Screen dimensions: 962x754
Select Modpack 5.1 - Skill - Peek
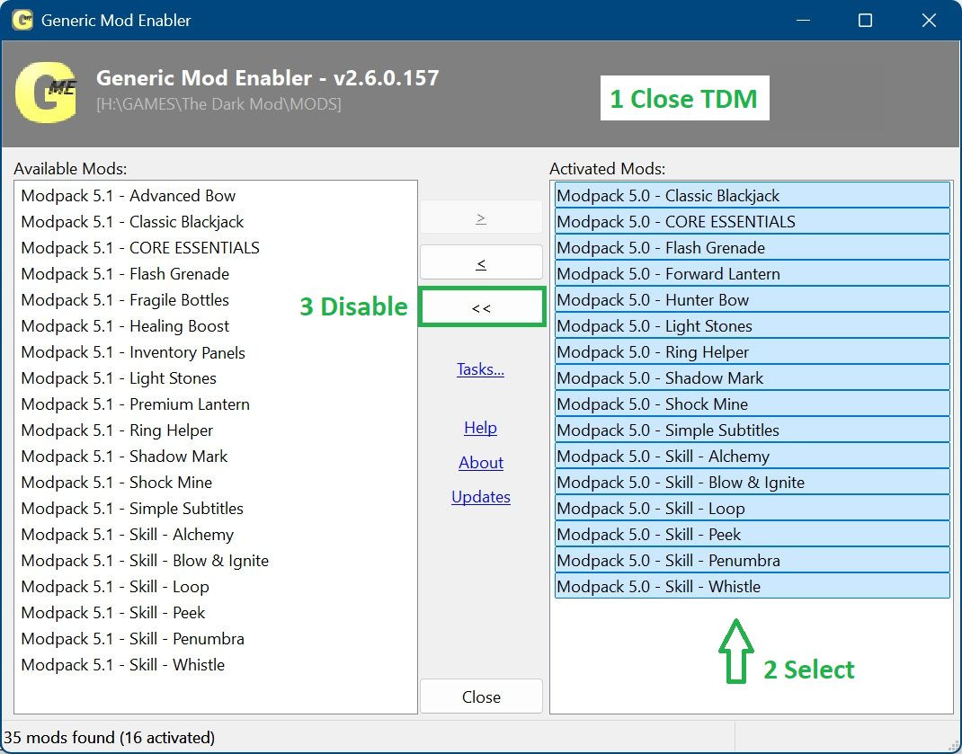pos(216,613)
